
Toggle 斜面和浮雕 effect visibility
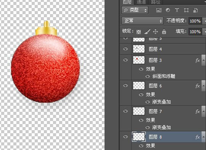148,76
